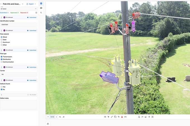
Task: Click the Rejected: 0 filter
Action: tap(24, 13)
